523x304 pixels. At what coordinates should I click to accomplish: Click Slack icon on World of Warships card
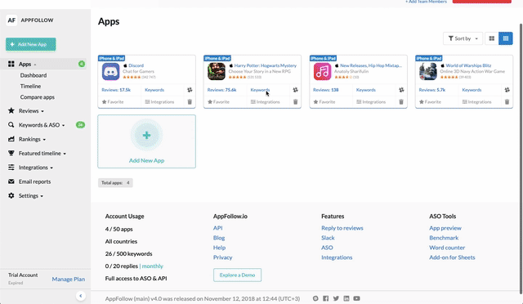click(x=507, y=90)
